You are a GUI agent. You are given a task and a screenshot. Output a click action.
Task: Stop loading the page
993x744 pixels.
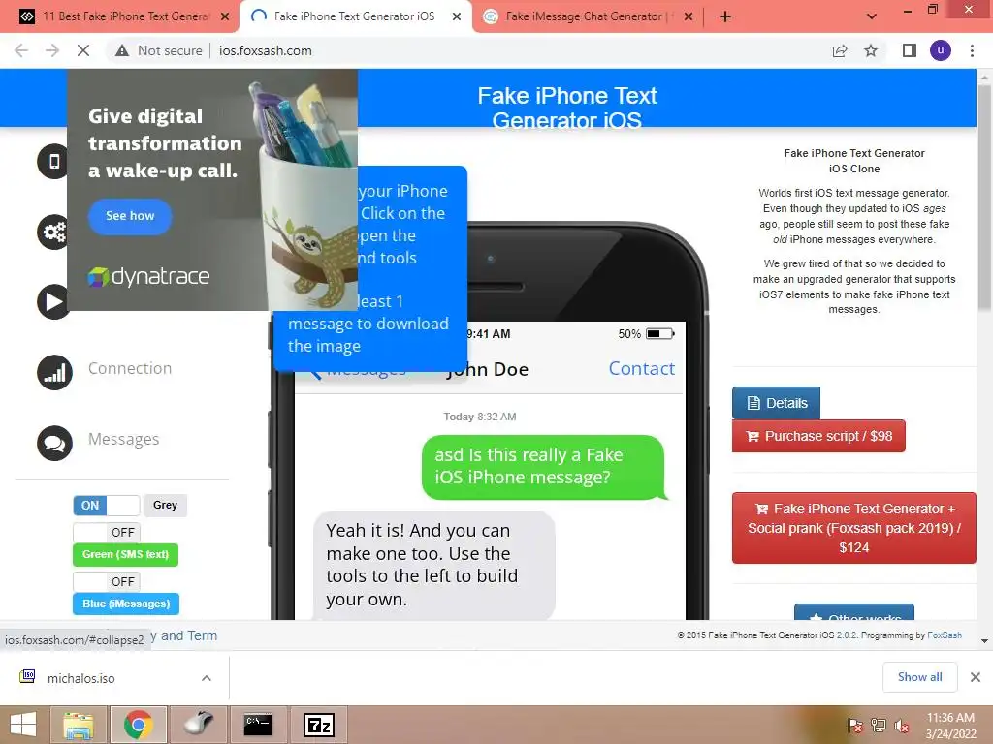(x=83, y=50)
